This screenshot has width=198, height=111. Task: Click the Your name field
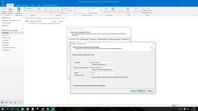point(103,62)
